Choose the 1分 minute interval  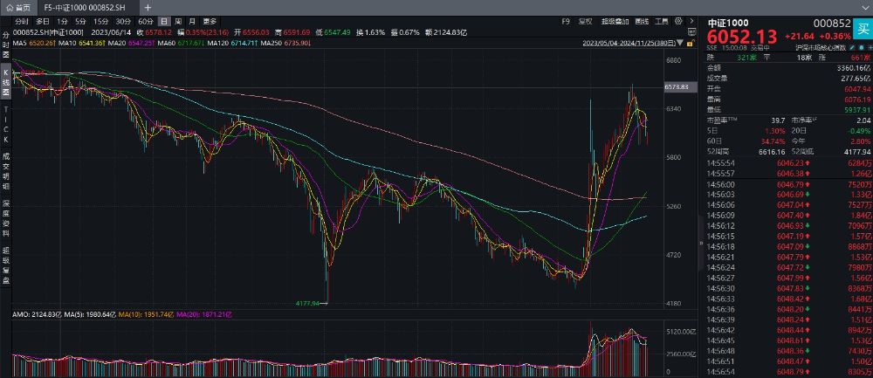pyautogui.click(x=62, y=20)
